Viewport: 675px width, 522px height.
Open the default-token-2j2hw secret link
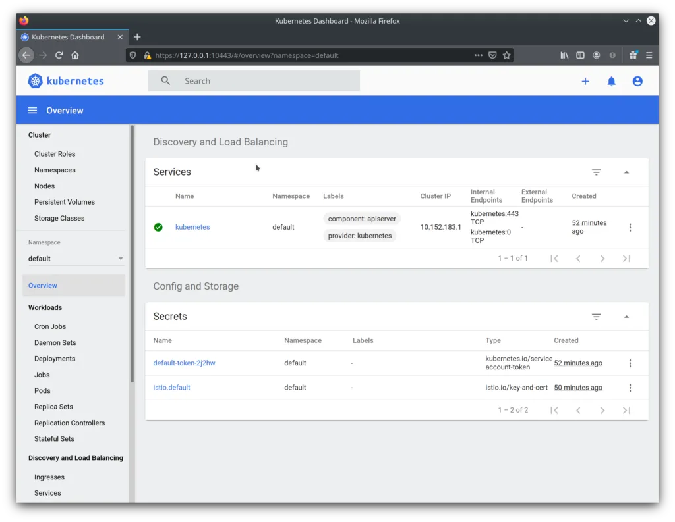pyautogui.click(x=184, y=363)
